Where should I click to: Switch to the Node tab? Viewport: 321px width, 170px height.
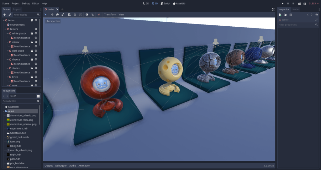pos(295,9)
